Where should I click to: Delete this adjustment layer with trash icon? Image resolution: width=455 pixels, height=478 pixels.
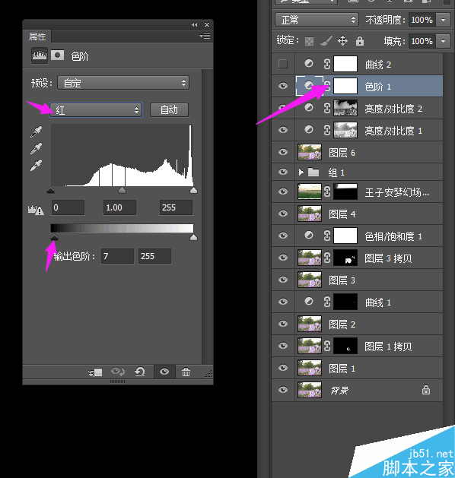click(x=186, y=372)
